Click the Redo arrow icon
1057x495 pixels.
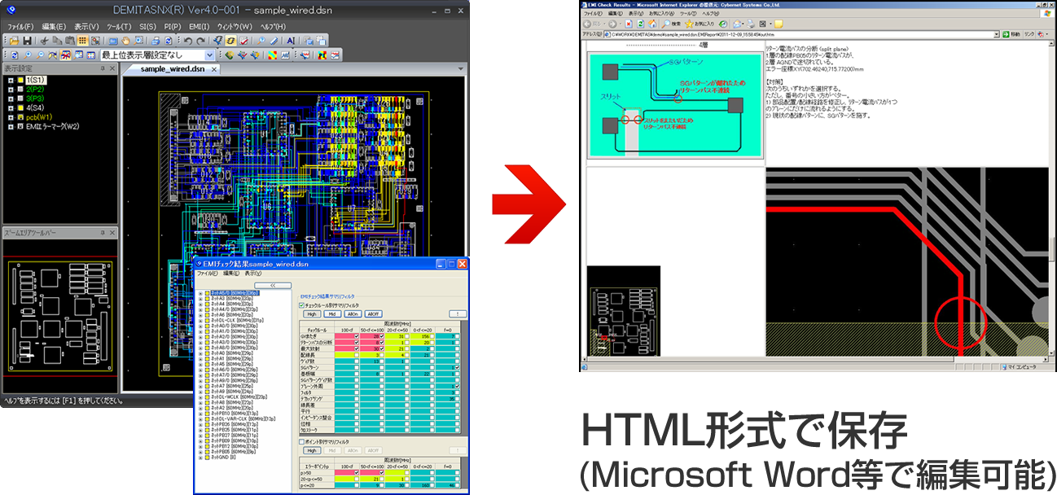coord(200,41)
